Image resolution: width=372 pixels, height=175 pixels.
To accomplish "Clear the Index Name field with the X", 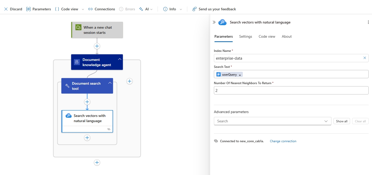I will tap(365, 58).
